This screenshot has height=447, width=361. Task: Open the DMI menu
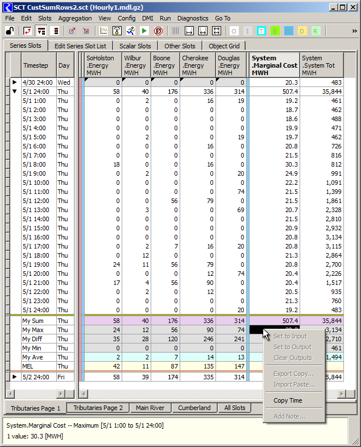[148, 18]
